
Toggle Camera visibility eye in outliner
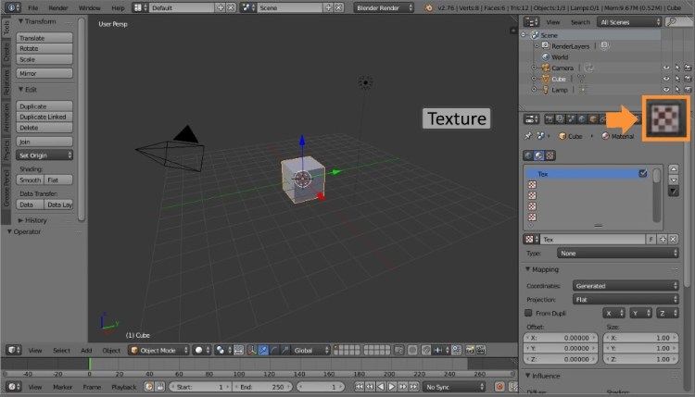pos(665,68)
